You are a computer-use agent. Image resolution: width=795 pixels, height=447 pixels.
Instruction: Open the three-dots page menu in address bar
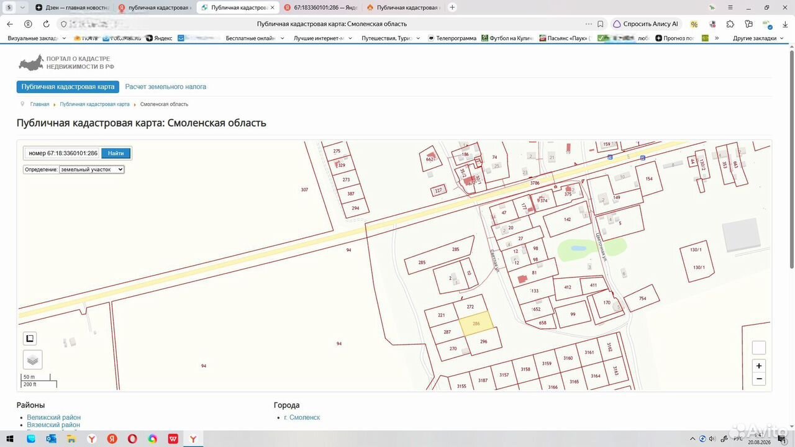589,24
